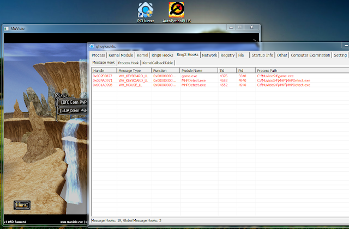Screen dimensions: 349x229
Task: Click the qhuyloxokks window title icon
Action: tap(92, 46)
